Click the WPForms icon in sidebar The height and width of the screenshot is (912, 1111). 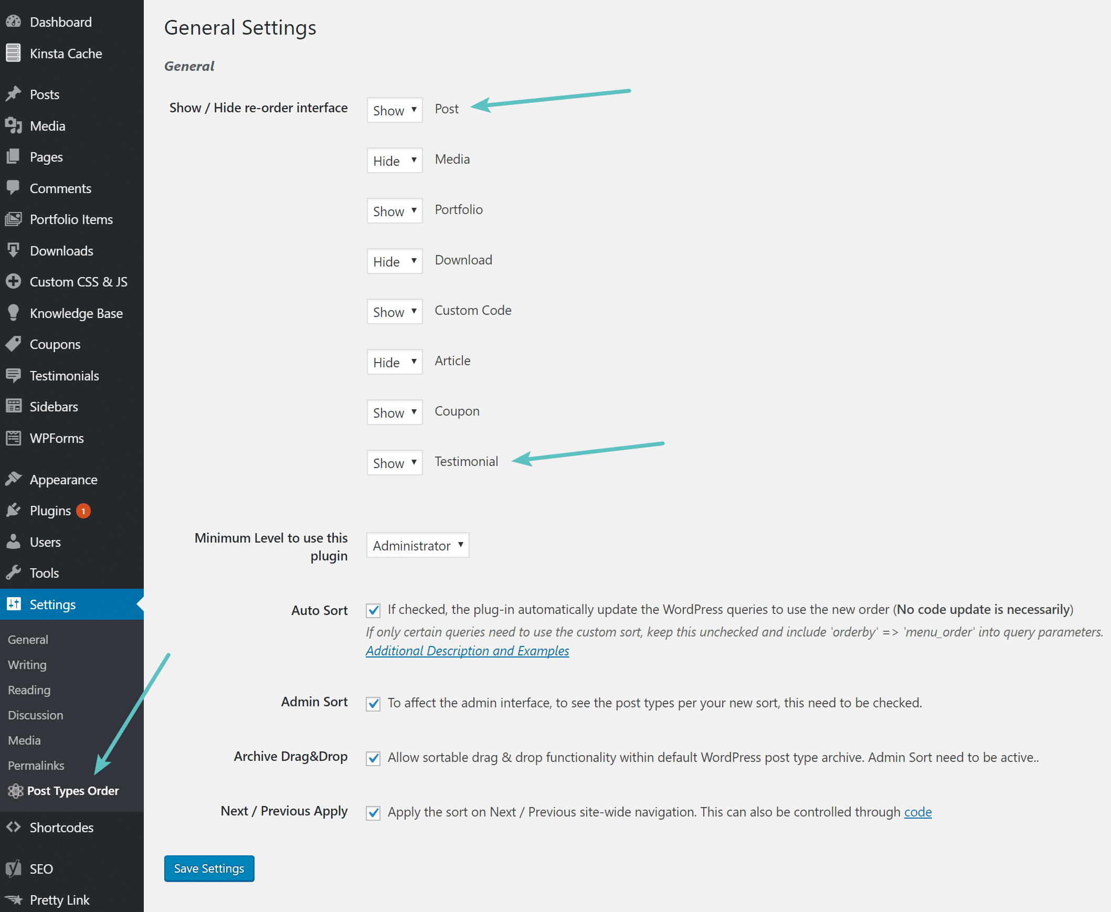[x=15, y=438]
